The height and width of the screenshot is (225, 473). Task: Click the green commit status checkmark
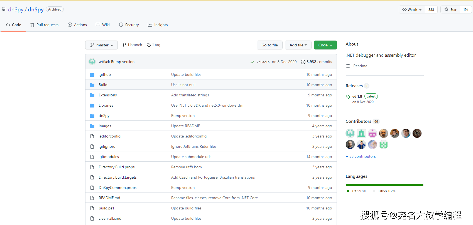tap(252, 62)
